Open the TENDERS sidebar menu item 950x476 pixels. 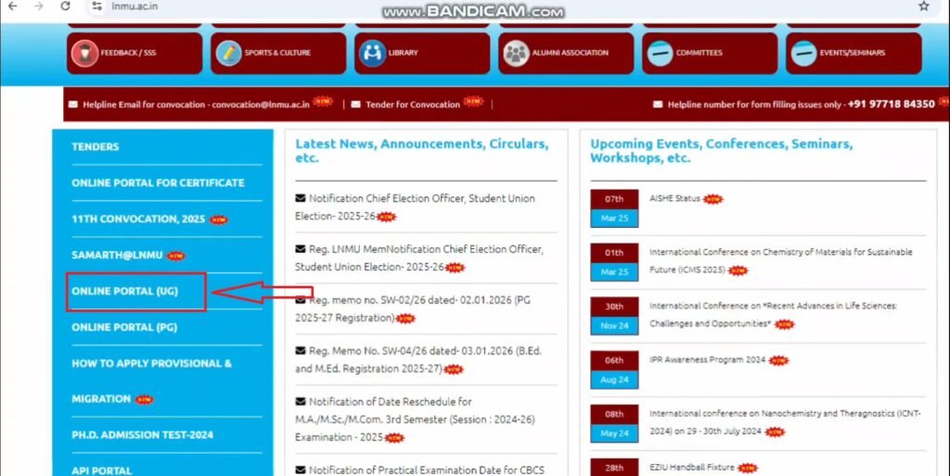pos(96,147)
